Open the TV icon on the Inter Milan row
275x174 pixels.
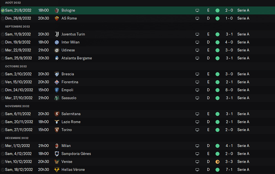(x=197, y=42)
